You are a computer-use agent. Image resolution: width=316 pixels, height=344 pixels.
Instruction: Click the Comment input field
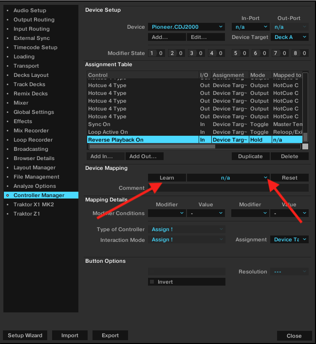pos(228,188)
